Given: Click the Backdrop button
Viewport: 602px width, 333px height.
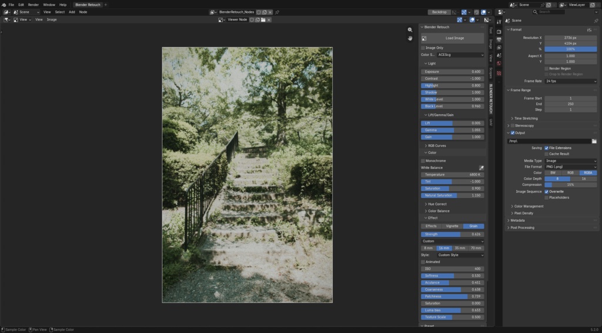Looking at the screenshot, I should tap(439, 12).
